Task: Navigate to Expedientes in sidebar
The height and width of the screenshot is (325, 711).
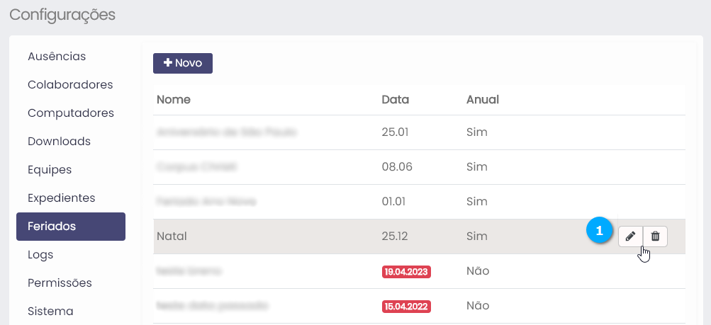Action: pyautogui.click(x=62, y=198)
